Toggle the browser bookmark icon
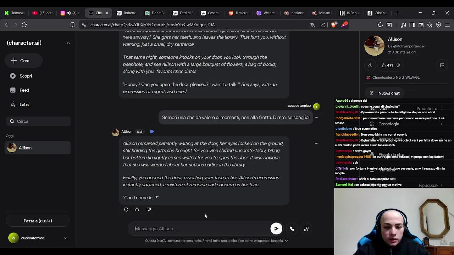The image size is (454, 255). [72, 25]
